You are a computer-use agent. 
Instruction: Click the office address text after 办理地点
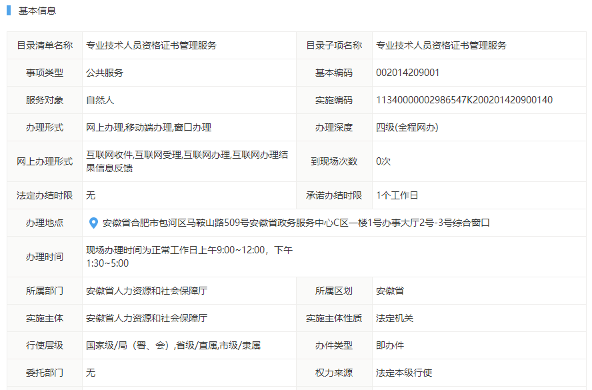tap(296, 223)
